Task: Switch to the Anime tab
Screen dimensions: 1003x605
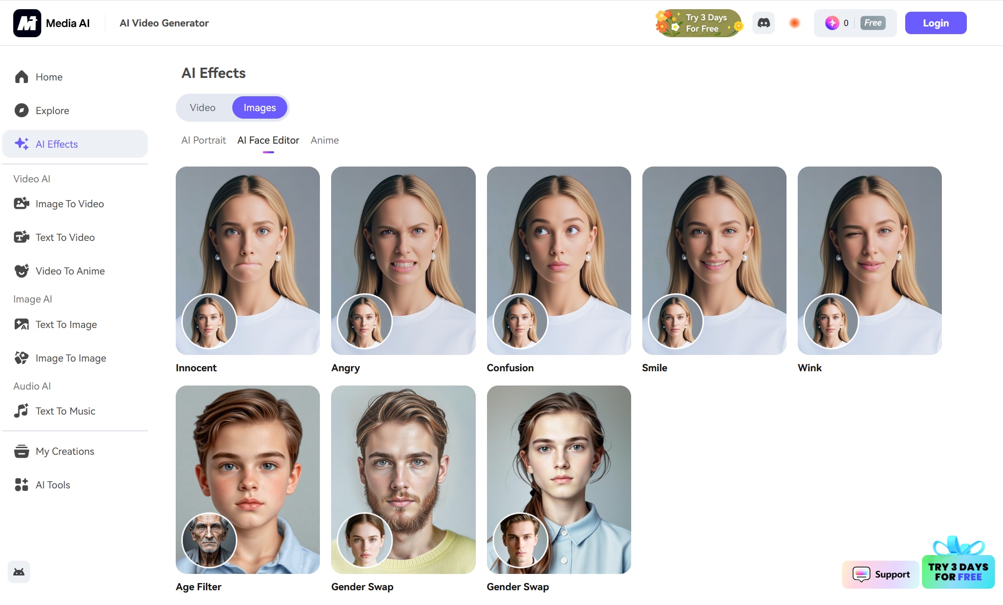Action: (x=324, y=140)
